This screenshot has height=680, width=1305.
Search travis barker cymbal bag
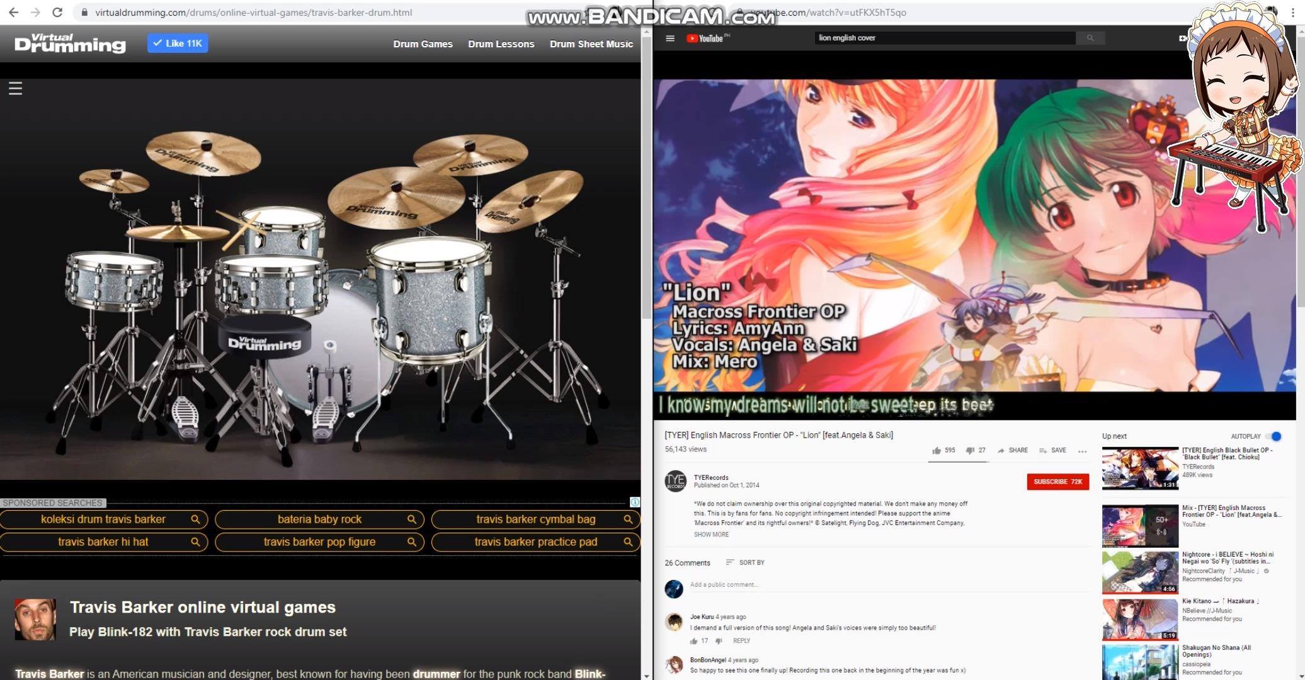coord(536,519)
